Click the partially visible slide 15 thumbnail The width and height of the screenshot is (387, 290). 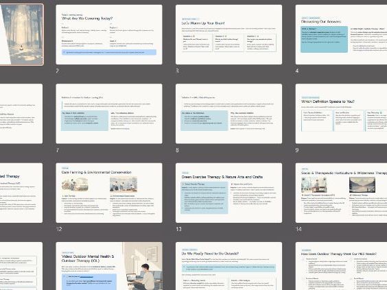[21, 266]
